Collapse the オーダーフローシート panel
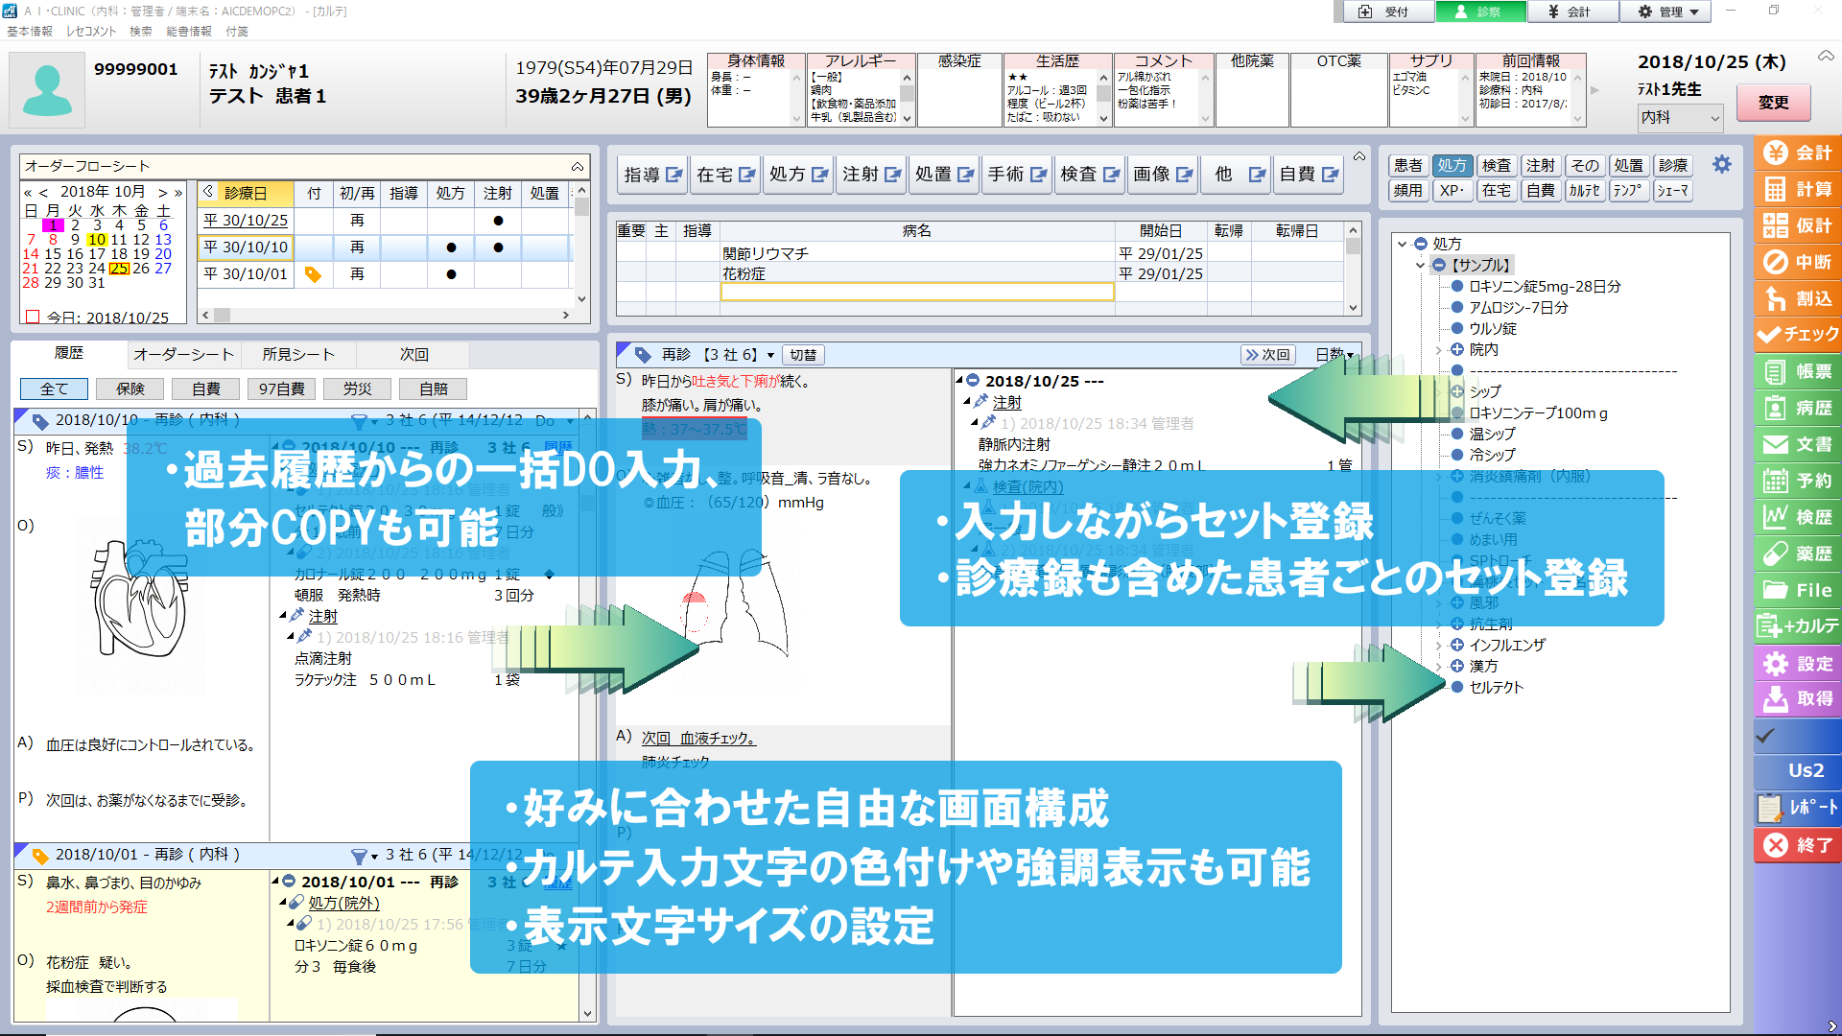 click(578, 166)
